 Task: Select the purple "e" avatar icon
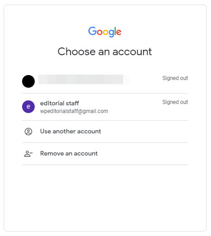coord(28,107)
